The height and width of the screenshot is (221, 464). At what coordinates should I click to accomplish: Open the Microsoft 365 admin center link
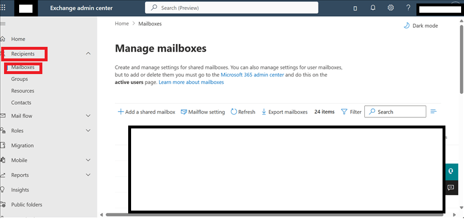coord(252,75)
